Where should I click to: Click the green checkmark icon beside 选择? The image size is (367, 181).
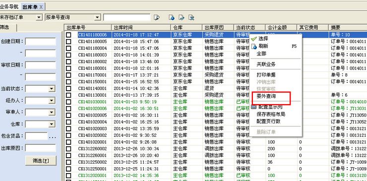(x=253, y=39)
